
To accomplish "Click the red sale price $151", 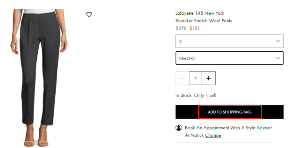I will (194, 28).
